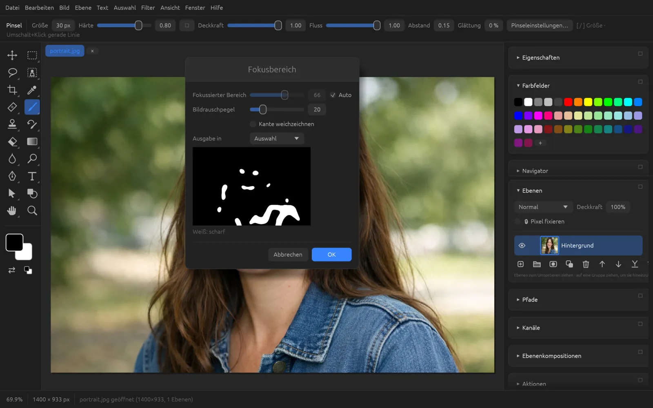Create a new layer group folder
653x408 pixels.
537,264
